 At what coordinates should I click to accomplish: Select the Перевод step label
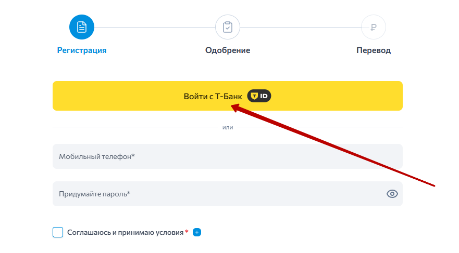pyautogui.click(x=374, y=50)
